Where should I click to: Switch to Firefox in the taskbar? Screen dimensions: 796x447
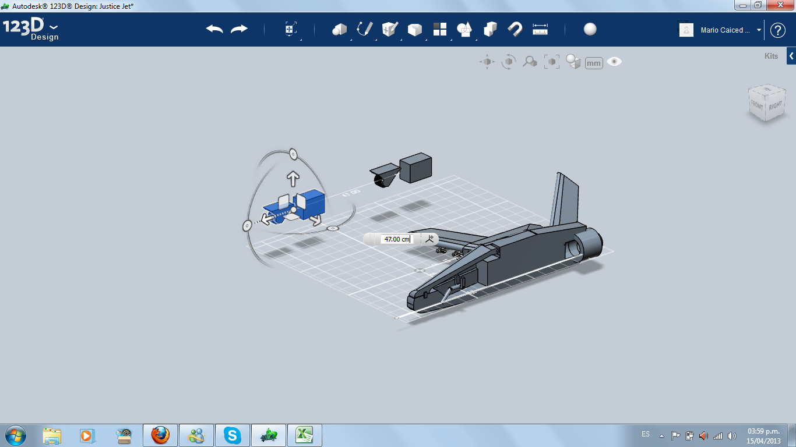[160, 435]
